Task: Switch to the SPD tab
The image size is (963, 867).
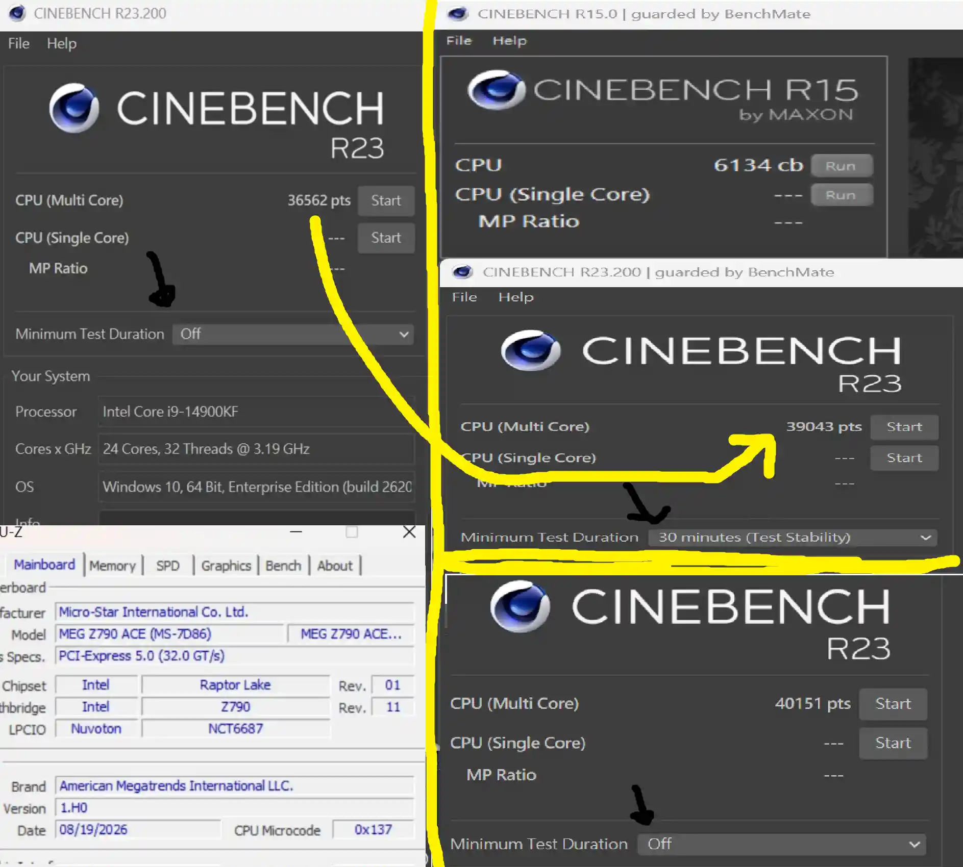Action: click(168, 566)
